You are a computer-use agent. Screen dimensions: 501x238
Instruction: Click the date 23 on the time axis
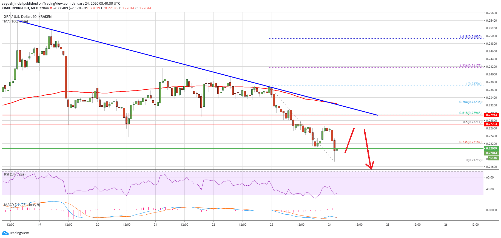point(272,225)
